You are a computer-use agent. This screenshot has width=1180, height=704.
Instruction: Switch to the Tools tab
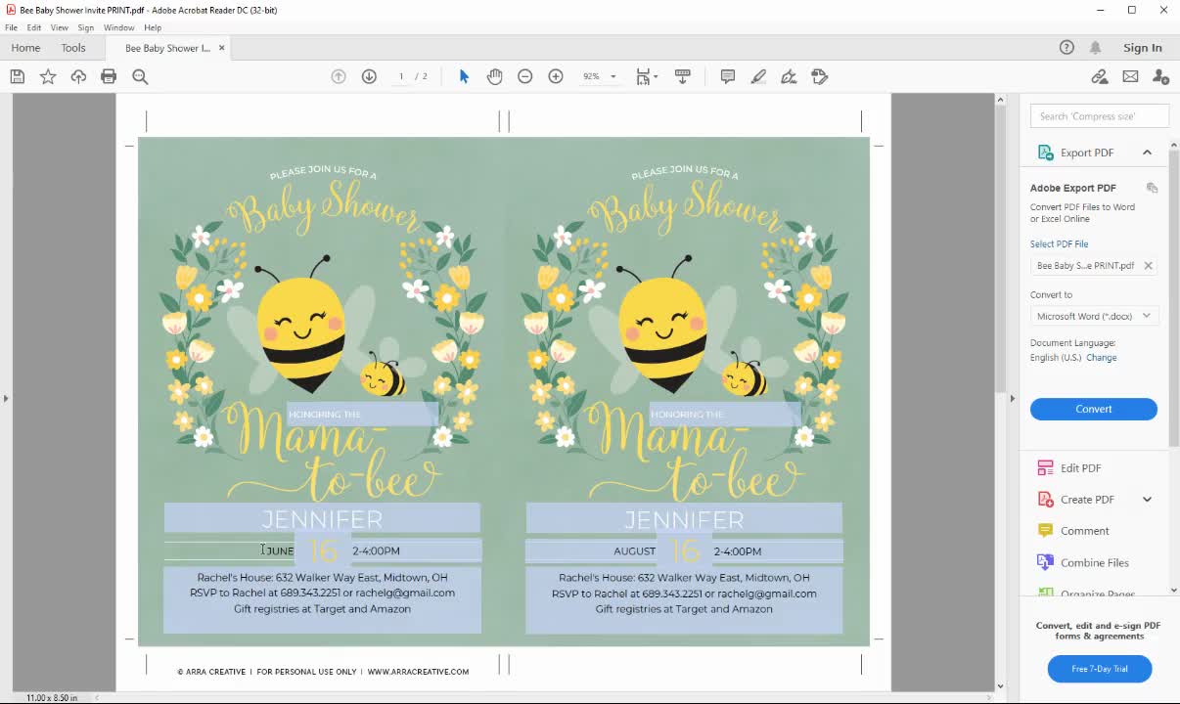pyautogui.click(x=73, y=48)
